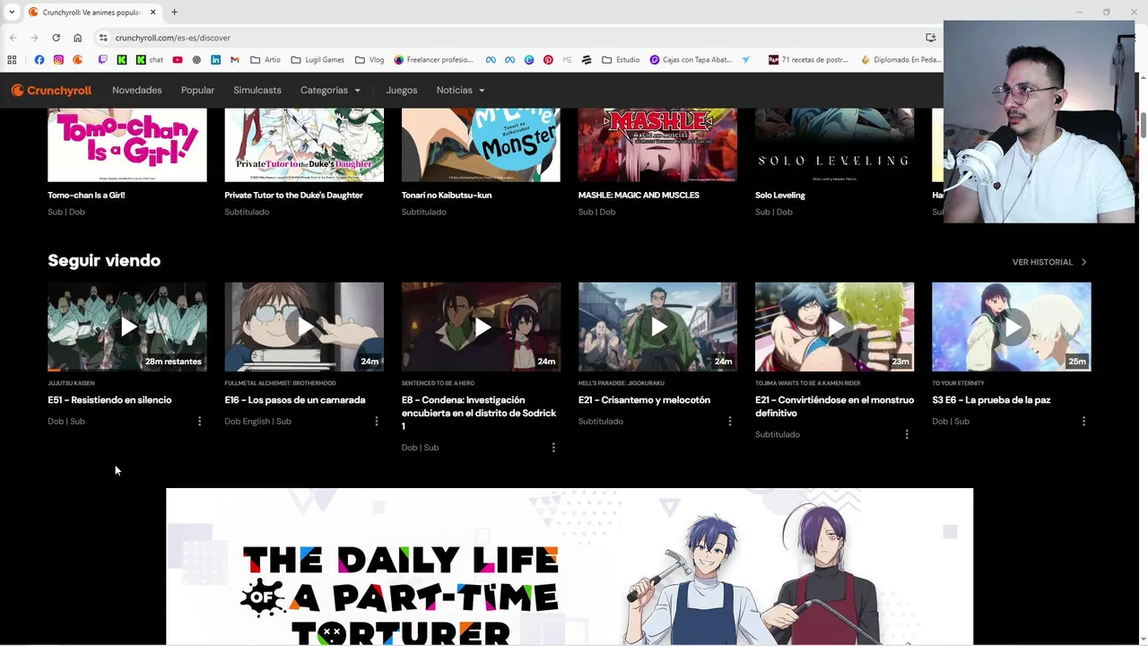Screen dimensions: 1148x646
Task: Play Fullmetal Alchemist E16 episode
Action: point(304,327)
